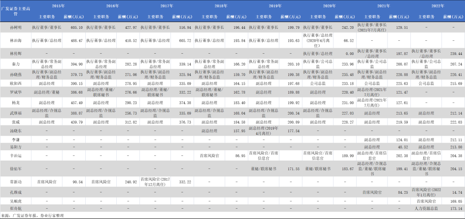Select the name cell 崔舟航
Viewport: 465px width, 219px height.
tap(15, 208)
